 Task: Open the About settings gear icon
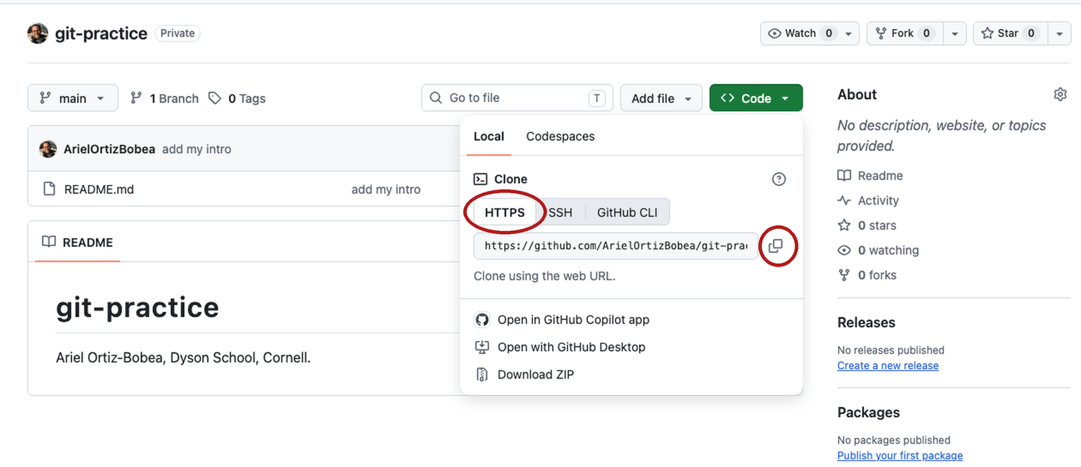(1060, 94)
